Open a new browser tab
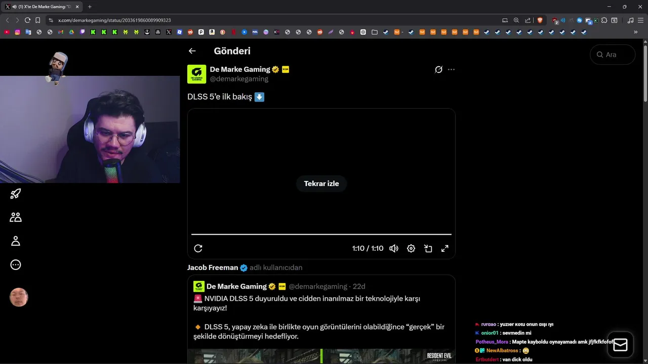Viewport: 648px width, 364px height. [90, 7]
